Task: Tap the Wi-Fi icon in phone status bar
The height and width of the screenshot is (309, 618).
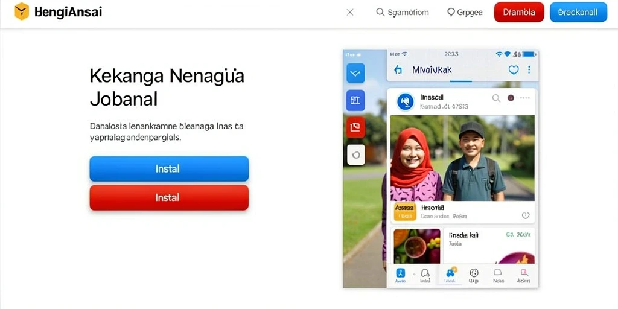Action: pos(499,54)
